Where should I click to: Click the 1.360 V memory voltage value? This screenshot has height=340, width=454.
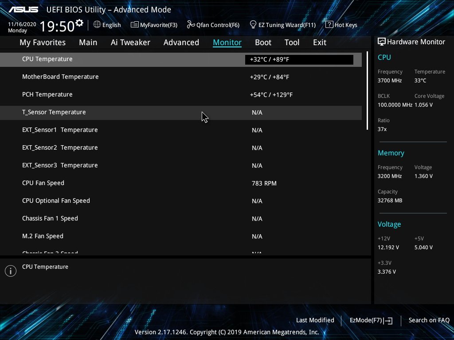[423, 176]
